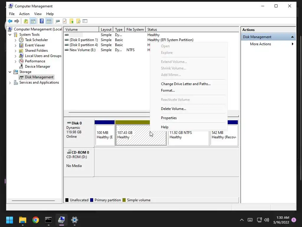This screenshot has width=302, height=227.
Task: Select the 11.92 GB NTFS volume block
Action: [188, 135]
